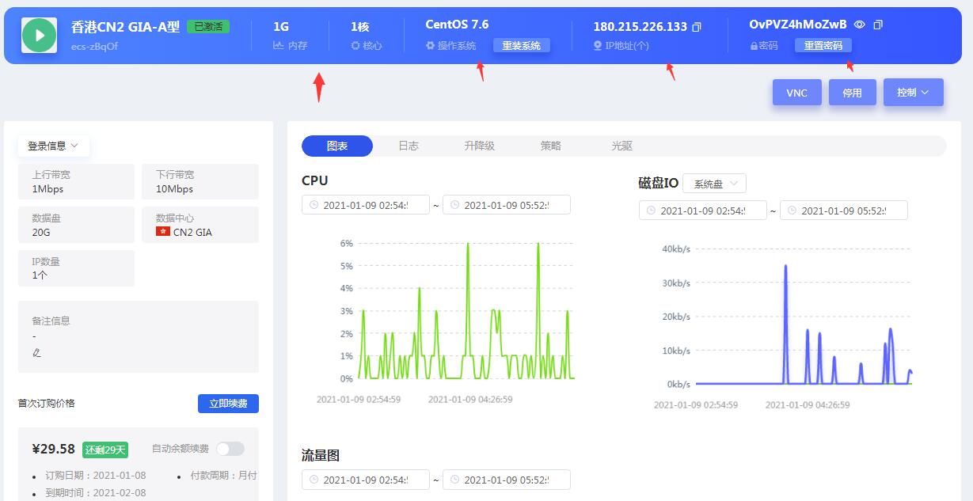This screenshot has height=501, width=973.
Task: Click the 磁盘IO heading
Action: point(658,183)
